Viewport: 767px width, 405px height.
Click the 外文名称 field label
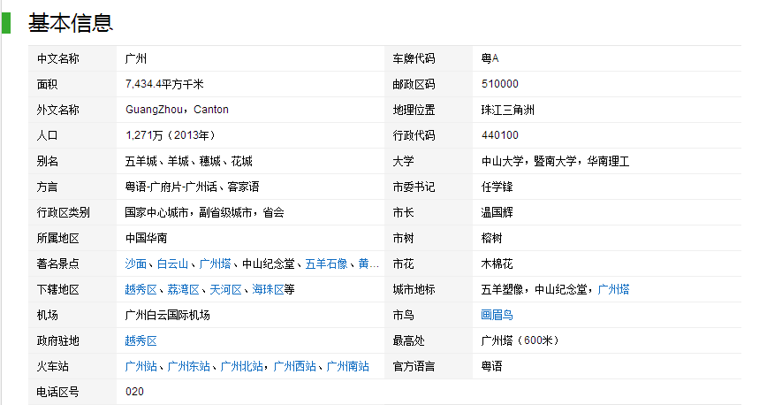click(57, 110)
